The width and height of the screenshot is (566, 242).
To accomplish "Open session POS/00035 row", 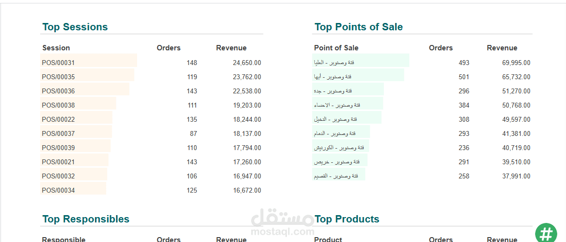I will [58, 77].
